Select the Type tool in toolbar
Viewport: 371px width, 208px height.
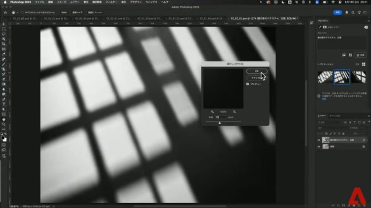pos(3,104)
